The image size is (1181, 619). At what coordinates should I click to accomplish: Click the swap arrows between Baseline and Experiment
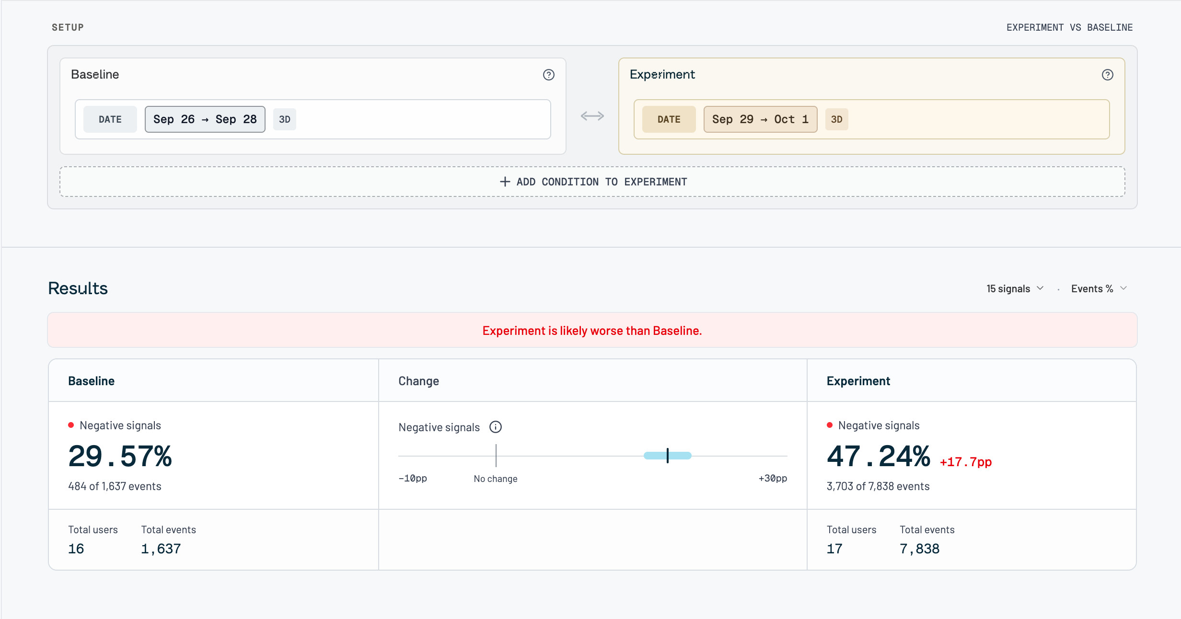pyautogui.click(x=592, y=116)
